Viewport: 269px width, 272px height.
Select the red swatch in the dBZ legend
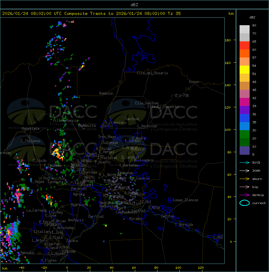pos(244,46)
